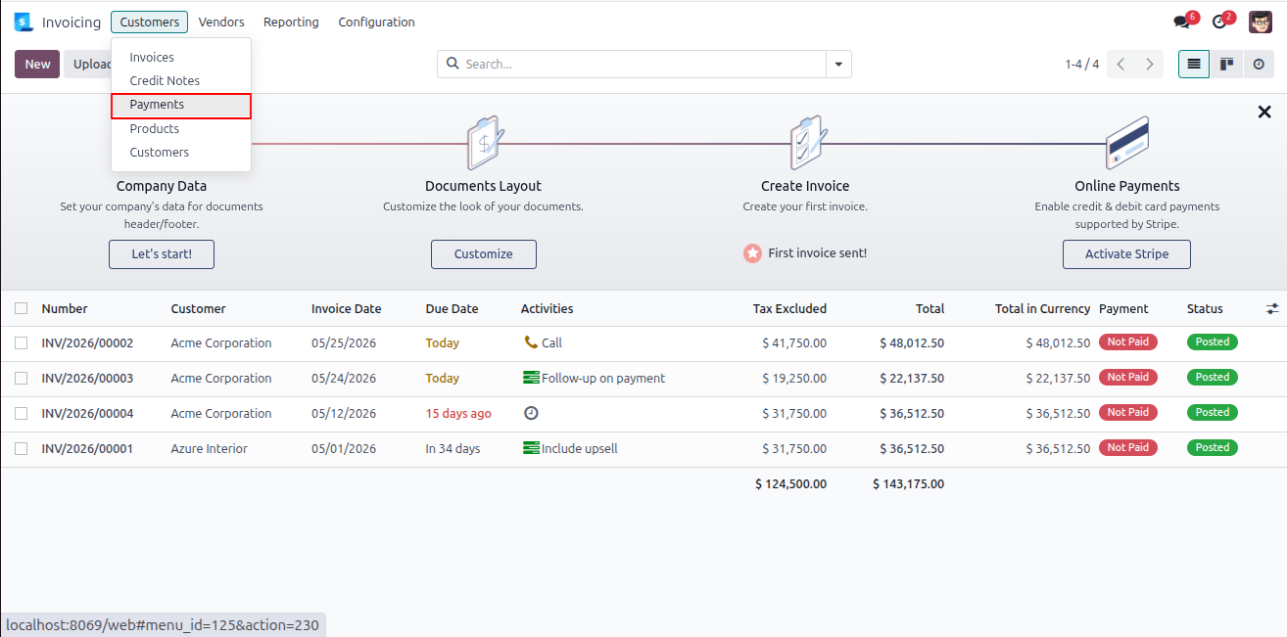Click the Create Invoice clipboard illustration
Viewport: 1287px width, 637px height.
pos(808,144)
